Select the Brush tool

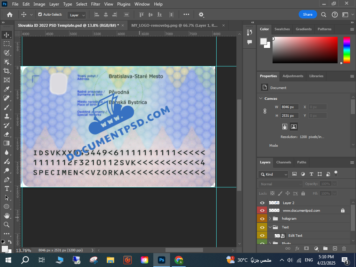[x=7, y=107]
